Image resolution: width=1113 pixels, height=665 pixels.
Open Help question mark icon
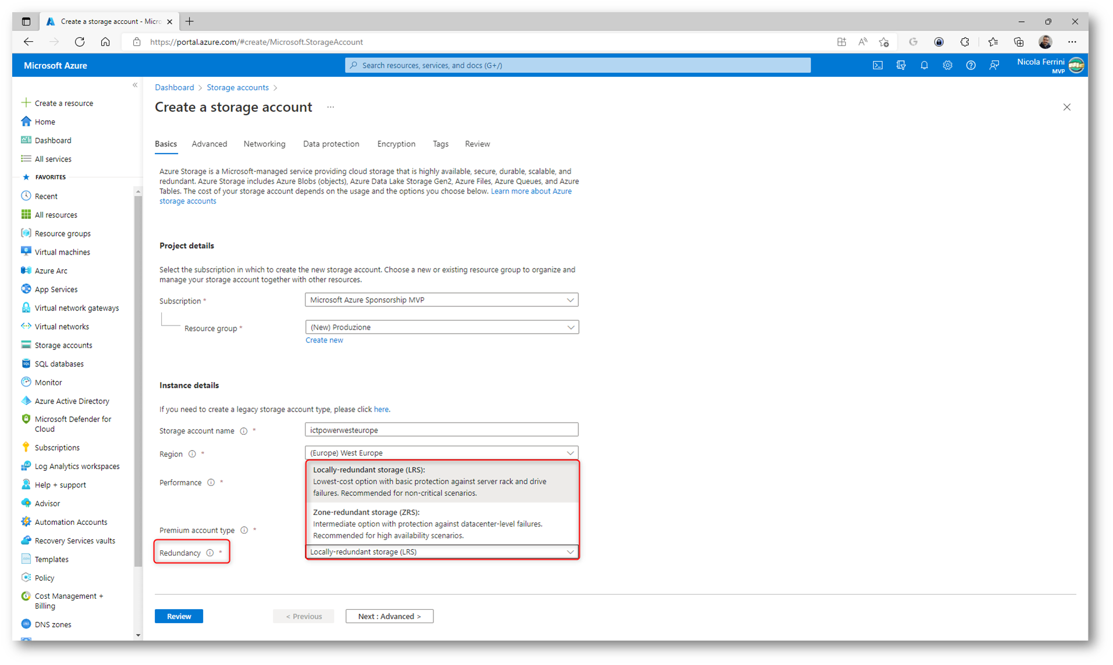click(970, 65)
